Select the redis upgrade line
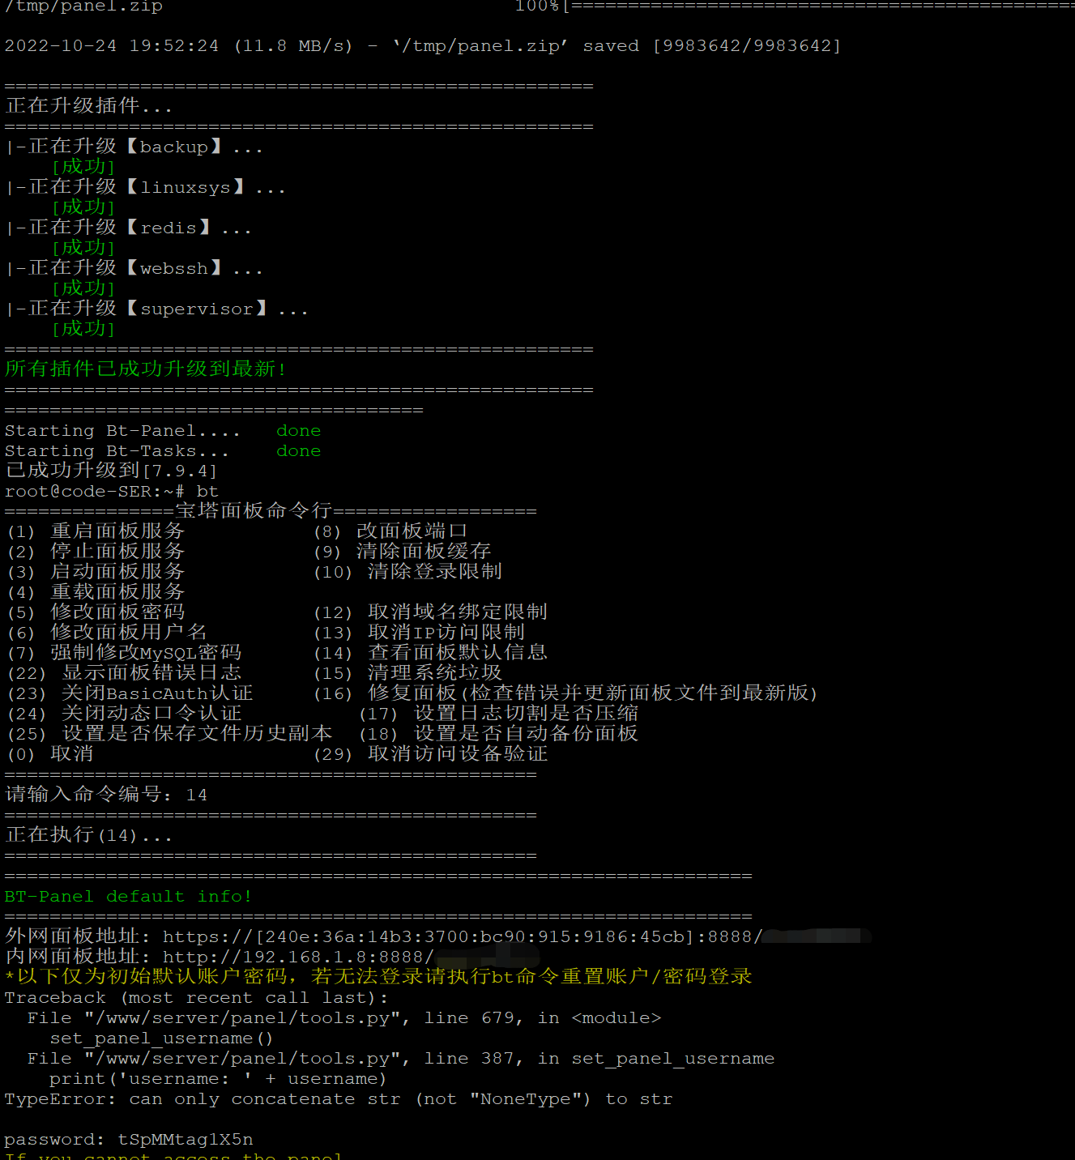The height and width of the screenshot is (1160, 1075). pyautogui.click(x=128, y=228)
